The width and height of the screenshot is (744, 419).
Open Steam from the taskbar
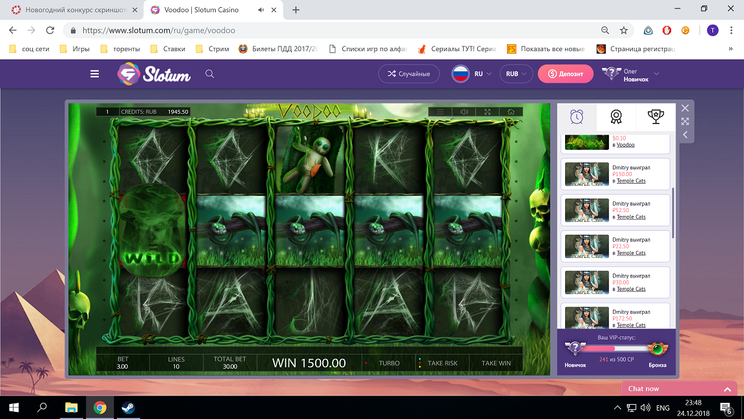(x=128, y=407)
